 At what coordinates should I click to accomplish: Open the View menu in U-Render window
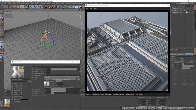(91, 9)
